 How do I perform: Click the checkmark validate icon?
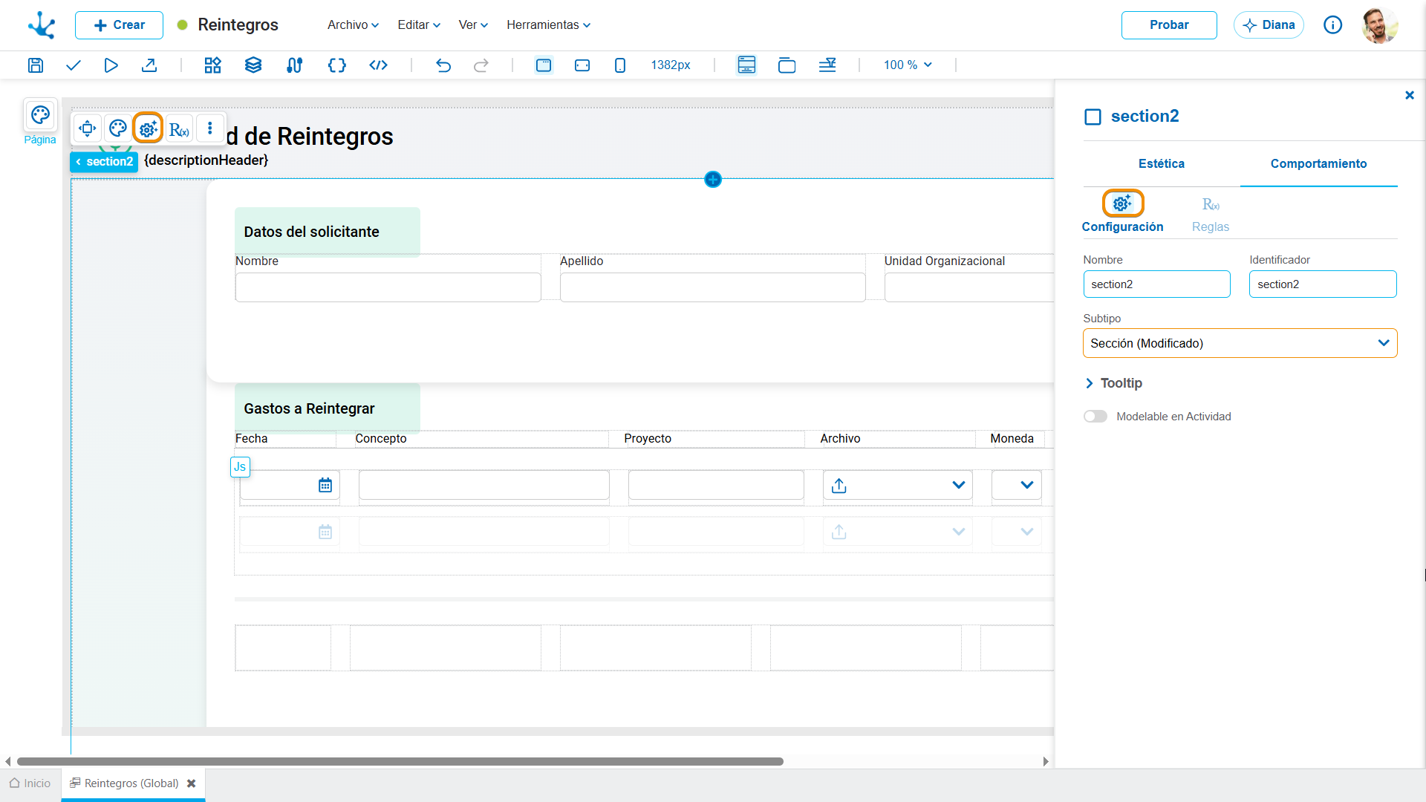(x=73, y=65)
